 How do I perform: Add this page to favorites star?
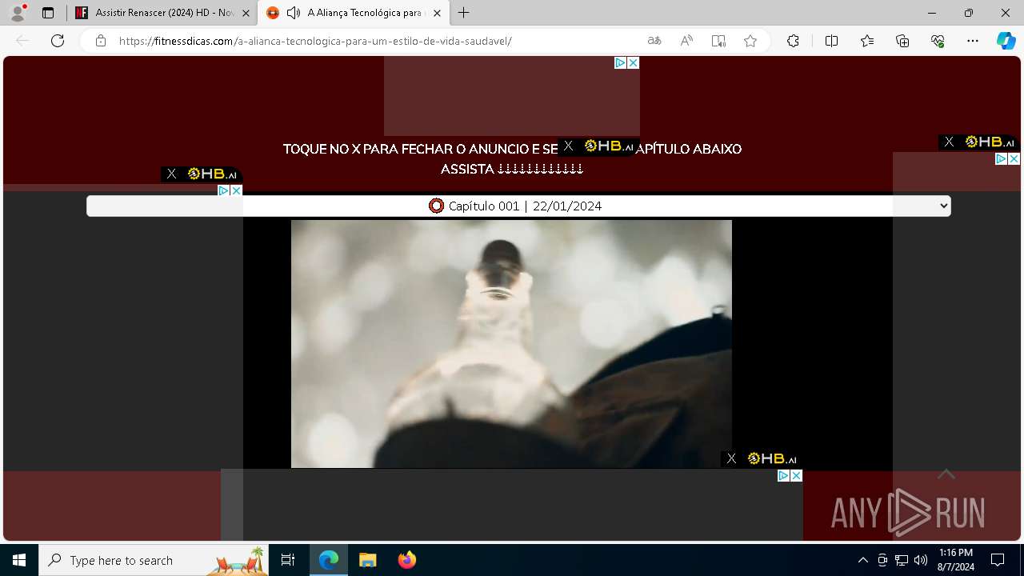click(x=750, y=41)
